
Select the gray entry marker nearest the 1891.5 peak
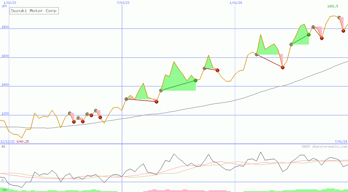[339, 18]
